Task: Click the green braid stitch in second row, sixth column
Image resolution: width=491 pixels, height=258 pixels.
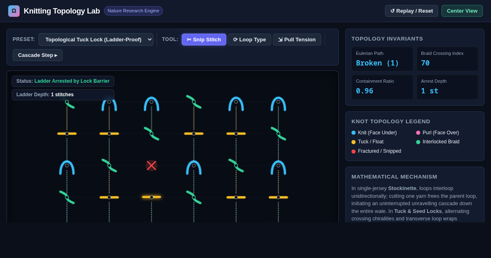Action: (278, 134)
